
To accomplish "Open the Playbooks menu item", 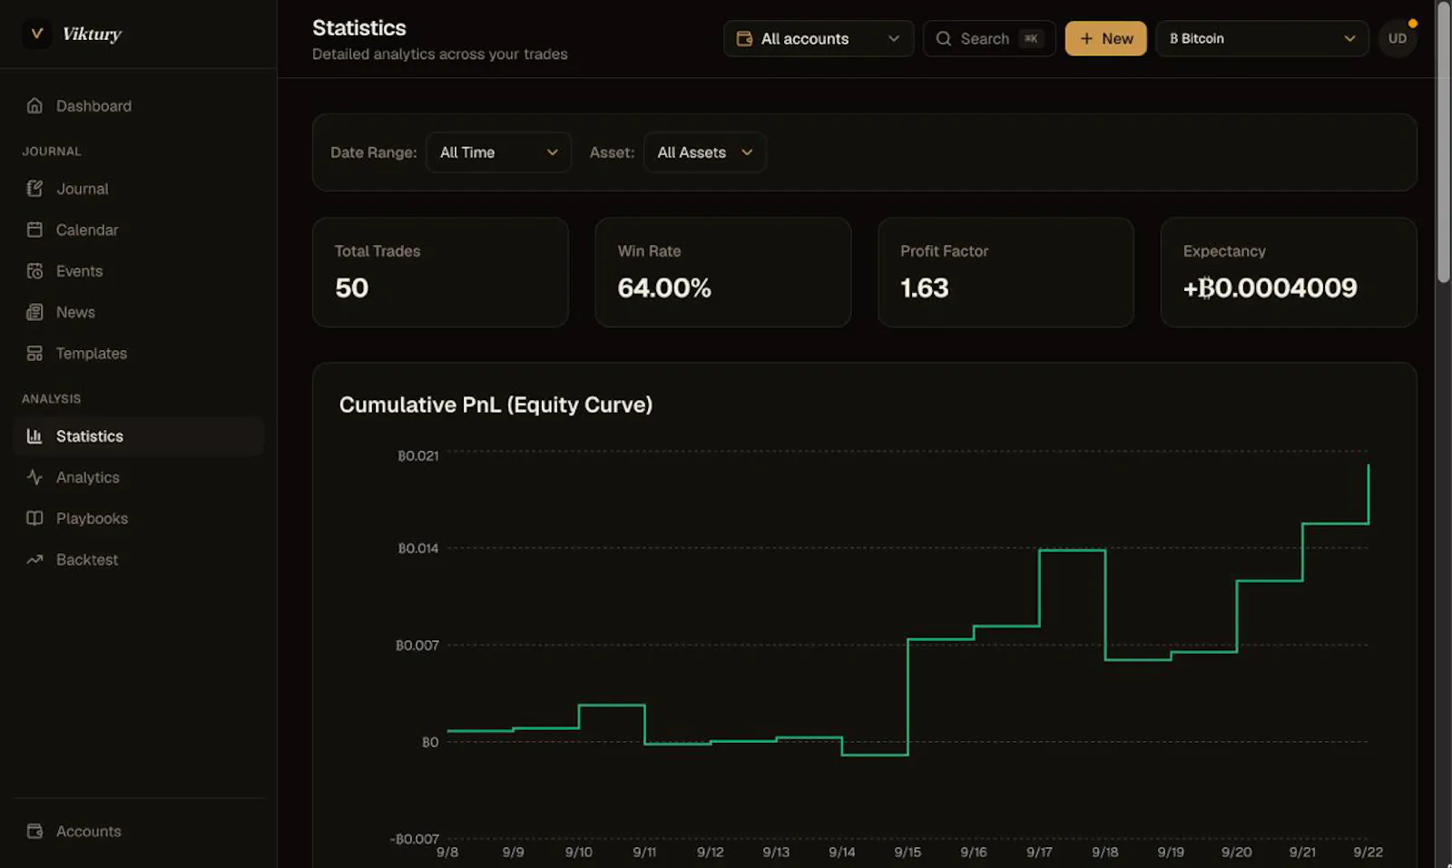I will click(x=139, y=519).
